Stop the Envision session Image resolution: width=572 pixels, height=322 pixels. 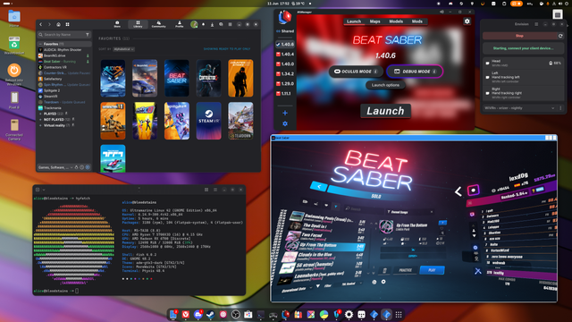coord(519,36)
